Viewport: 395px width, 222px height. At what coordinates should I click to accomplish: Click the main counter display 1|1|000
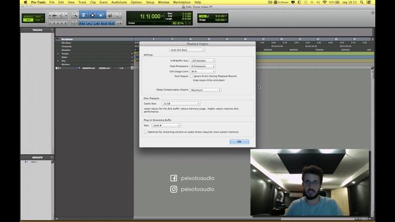150,17
